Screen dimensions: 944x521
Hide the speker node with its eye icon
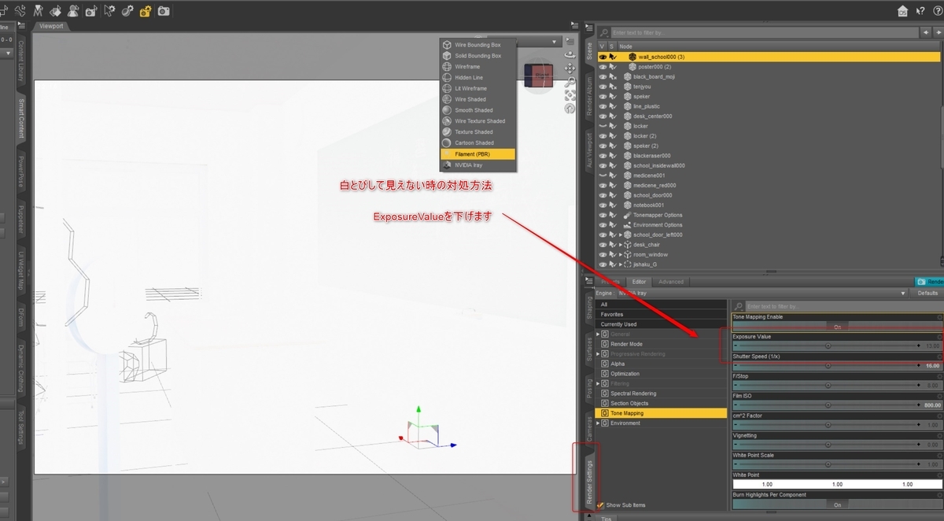pyautogui.click(x=603, y=97)
